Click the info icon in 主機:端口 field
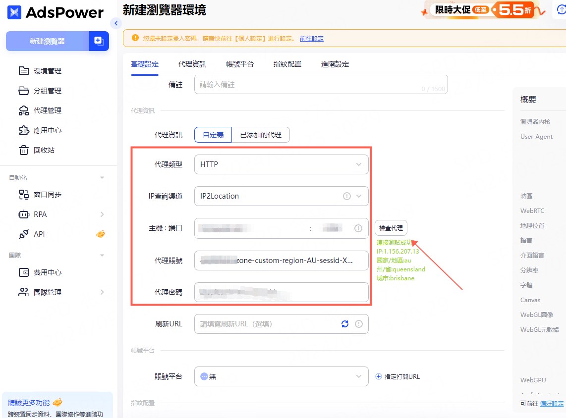 pos(358,228)
